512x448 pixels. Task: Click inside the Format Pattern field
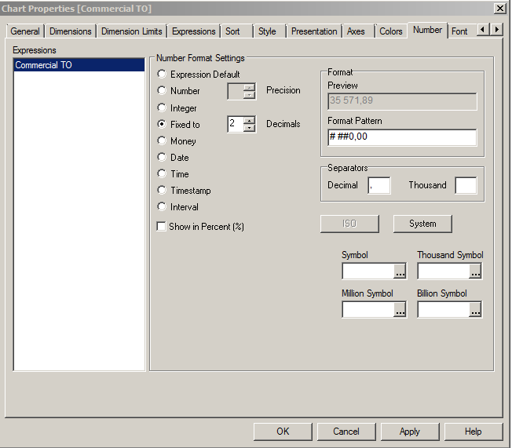402,137
